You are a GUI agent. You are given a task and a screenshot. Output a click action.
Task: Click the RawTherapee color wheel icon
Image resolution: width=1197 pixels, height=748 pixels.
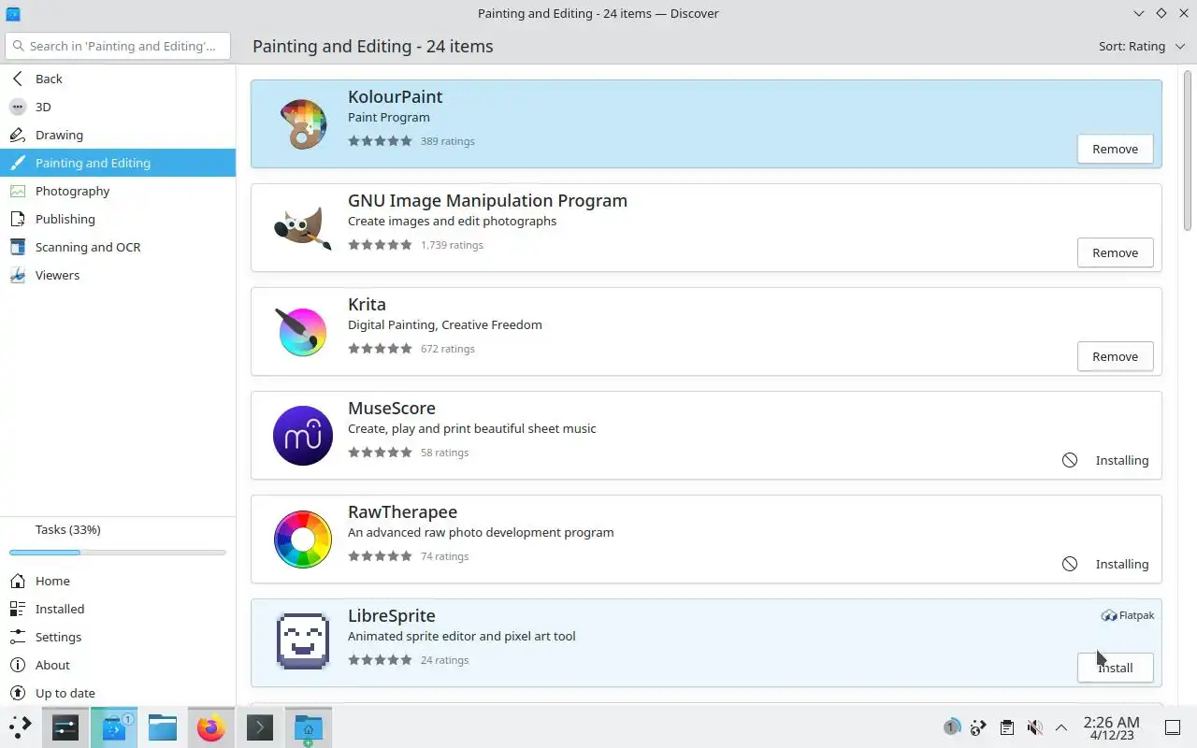pyautogui.click(x=303, y=539)
